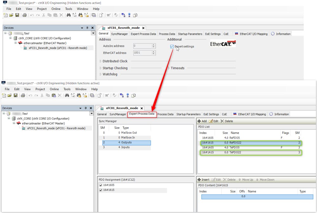Expand the Watchdog section
The width and height of the screenshot is (317, 213).
(x=101, y=74)
